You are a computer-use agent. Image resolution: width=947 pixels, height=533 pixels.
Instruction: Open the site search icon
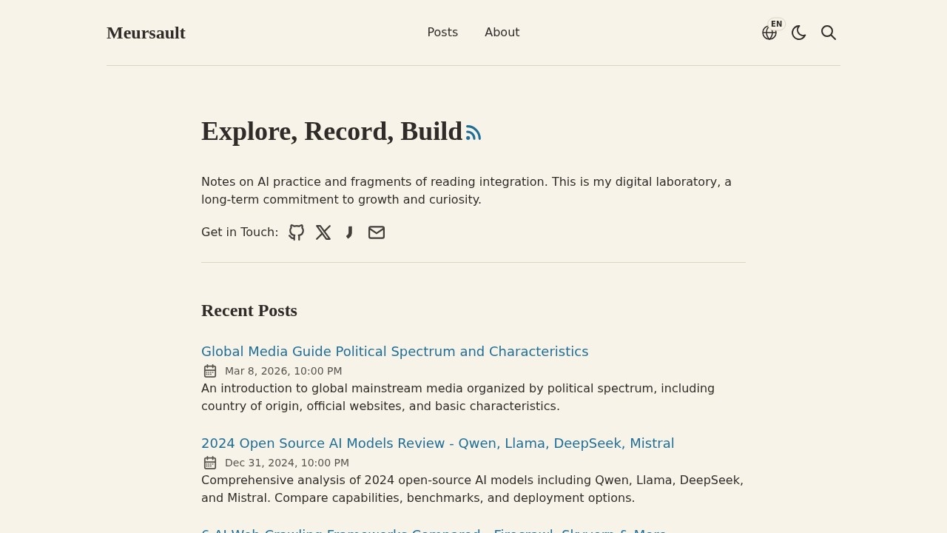coord(829,33)
